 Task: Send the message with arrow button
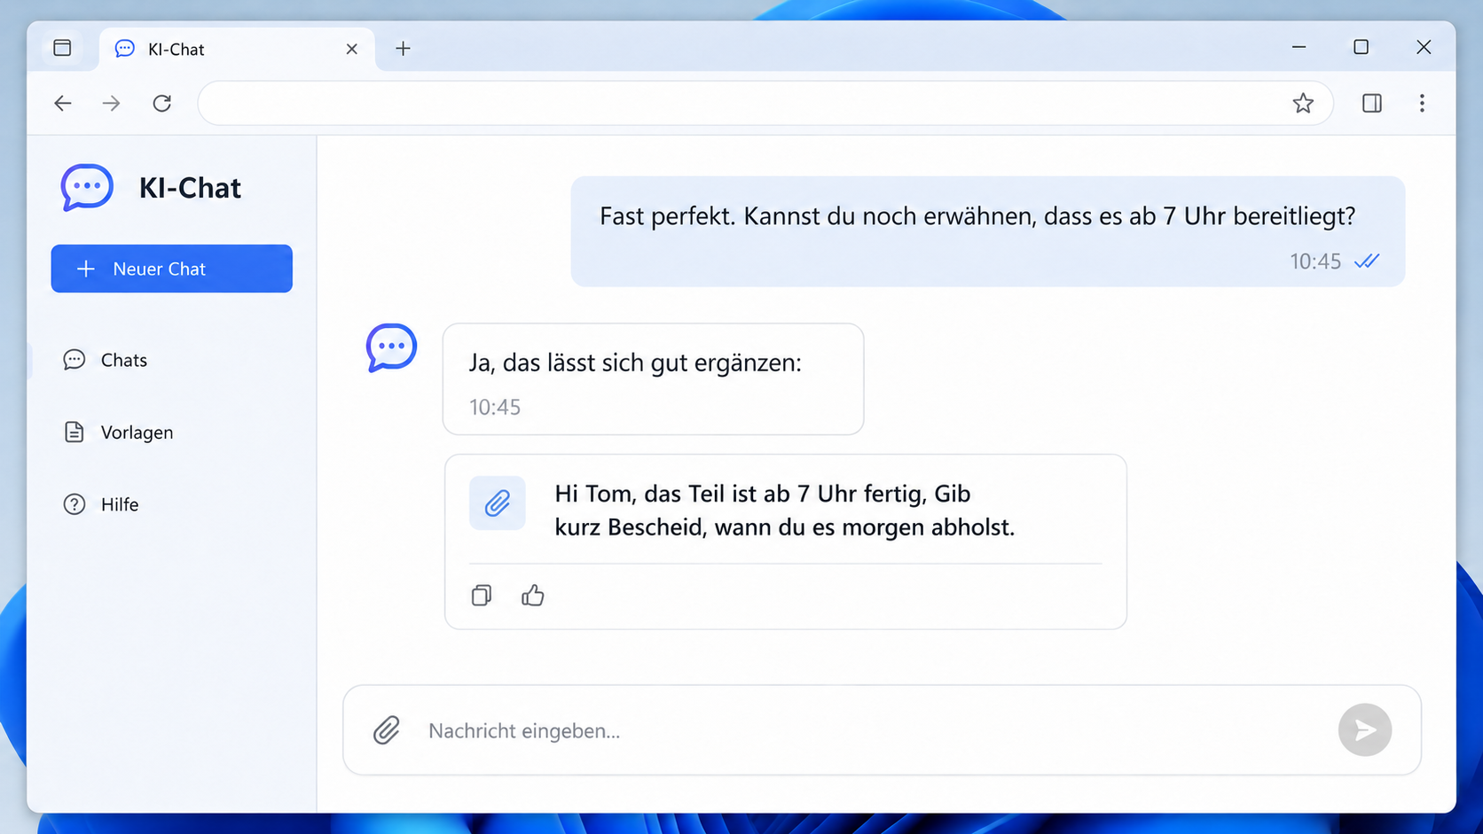point(1365,730)
